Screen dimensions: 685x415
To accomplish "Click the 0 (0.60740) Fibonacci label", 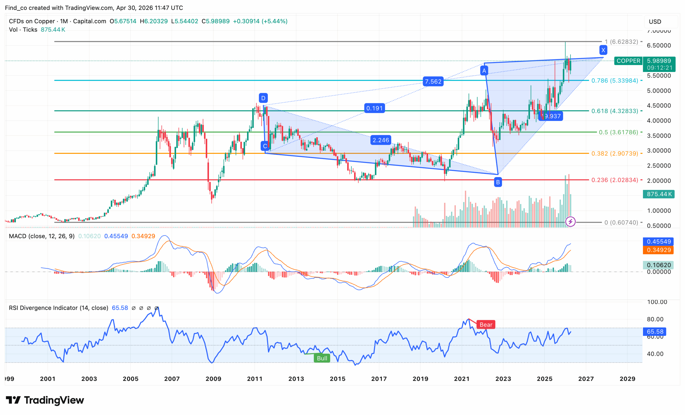I will click(x=621, y=222).
